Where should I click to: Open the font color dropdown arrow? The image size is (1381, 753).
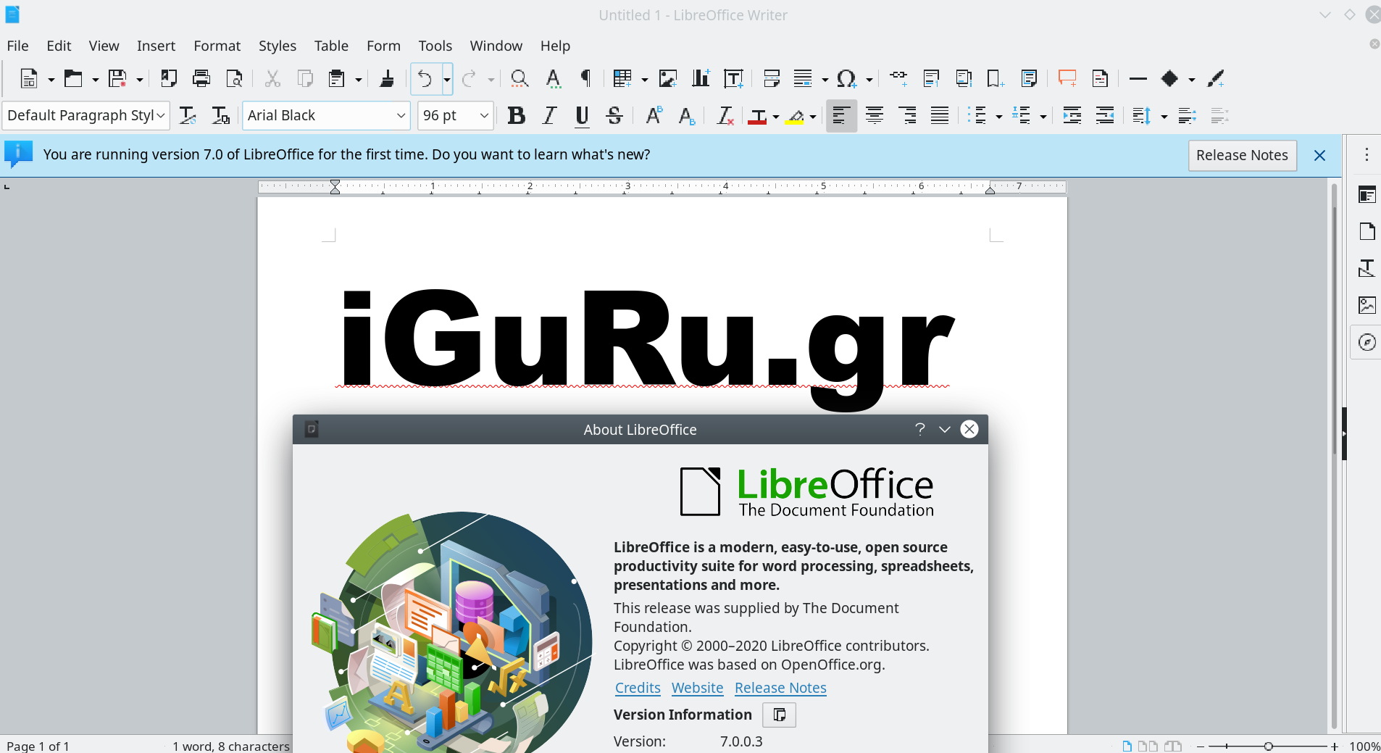pyautogui.click(x=776, y=117)
